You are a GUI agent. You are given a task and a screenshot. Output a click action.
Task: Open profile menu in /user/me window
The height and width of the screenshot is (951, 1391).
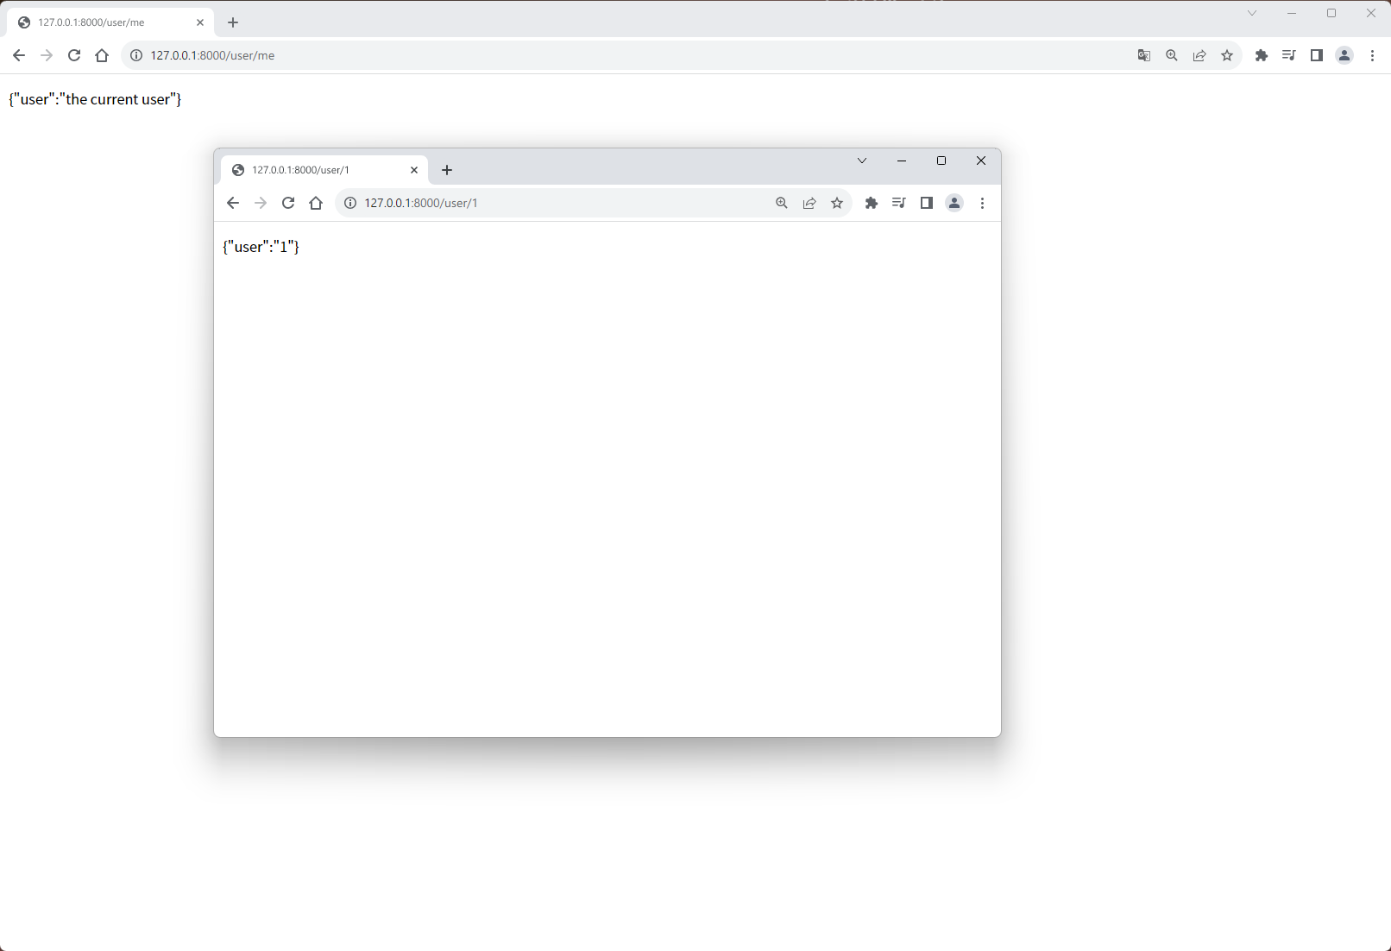(x=1344, y=55)
